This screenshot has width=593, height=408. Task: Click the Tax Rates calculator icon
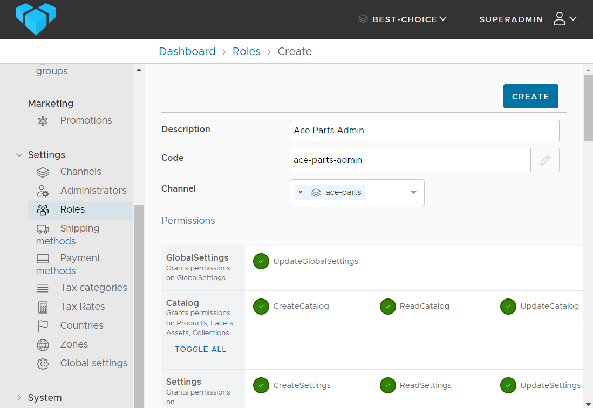43,307
